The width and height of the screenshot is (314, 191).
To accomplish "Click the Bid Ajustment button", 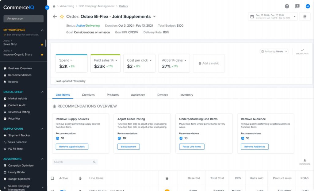I will pyautogui.click(x=128, y=147).
